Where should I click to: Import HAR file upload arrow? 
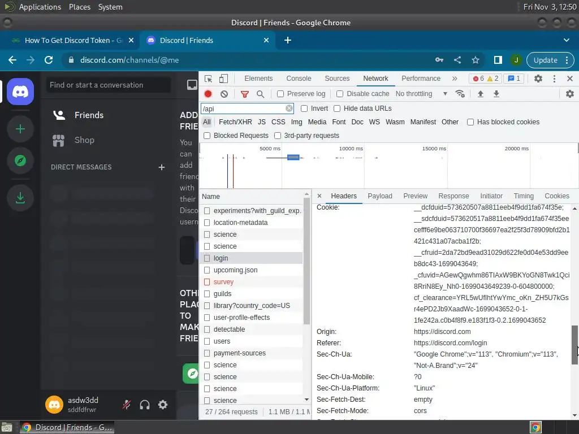tap(481, 94)
